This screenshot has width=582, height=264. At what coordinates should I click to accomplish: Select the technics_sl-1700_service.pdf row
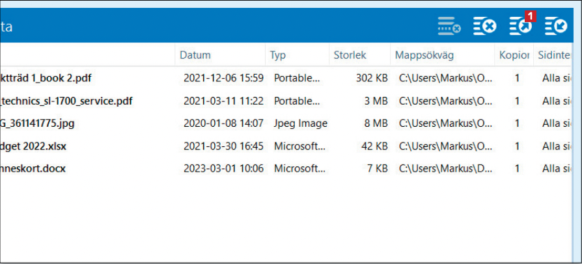pos(66,101)
